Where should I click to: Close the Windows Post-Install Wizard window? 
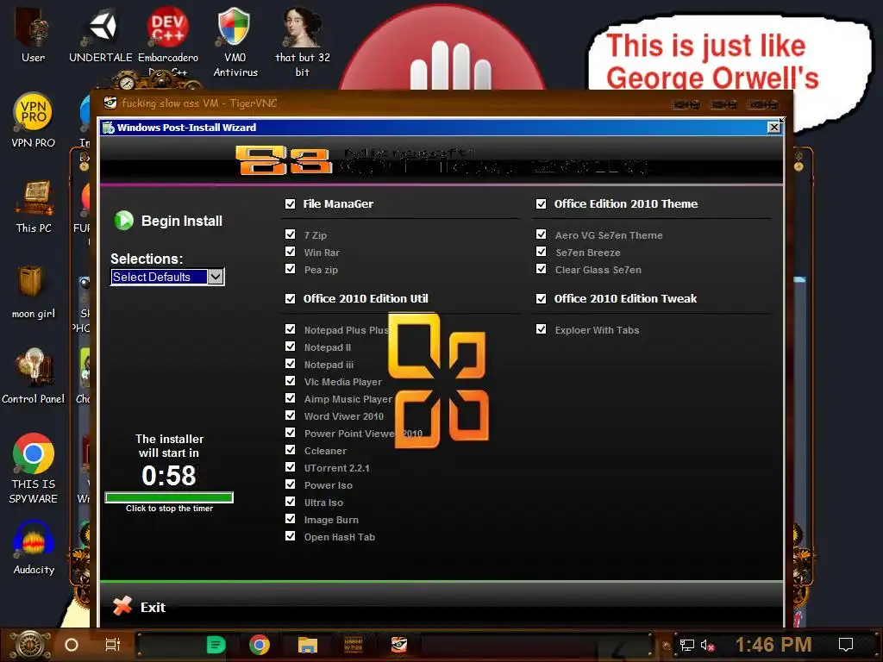click(774, 128)
